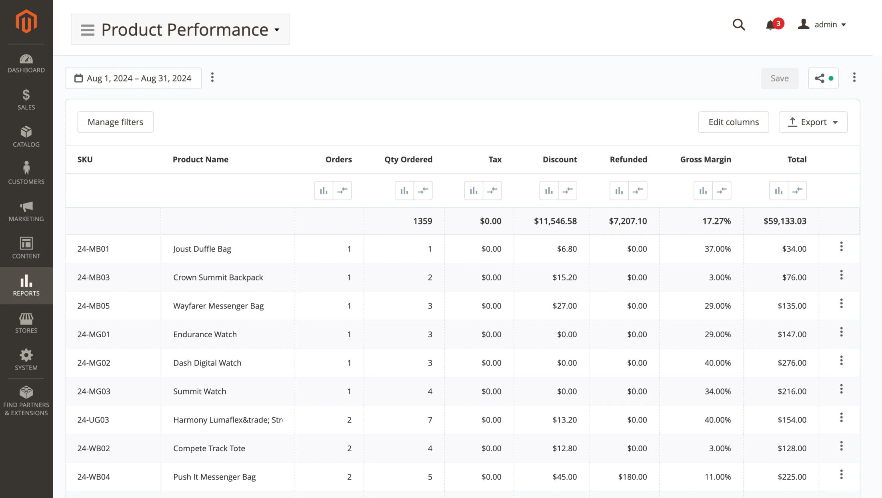882x498 pixels.
Task: Open the Stores sidebar section
Action: tap(26, 322)
